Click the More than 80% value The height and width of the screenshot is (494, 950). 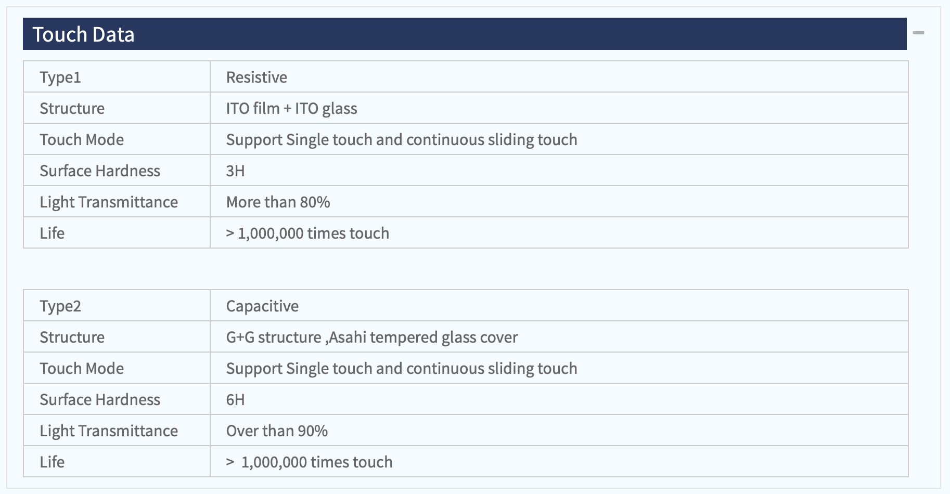[278, 202]
